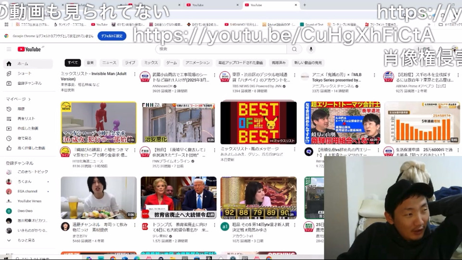This screenshot has width=462, height=260.
Task: Go to Home (ホーム) in sidebar
Action: coord(28,64)
